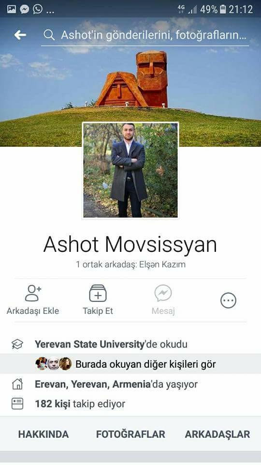Tap the search field in Ashot's profile

(x=145, y=35)
